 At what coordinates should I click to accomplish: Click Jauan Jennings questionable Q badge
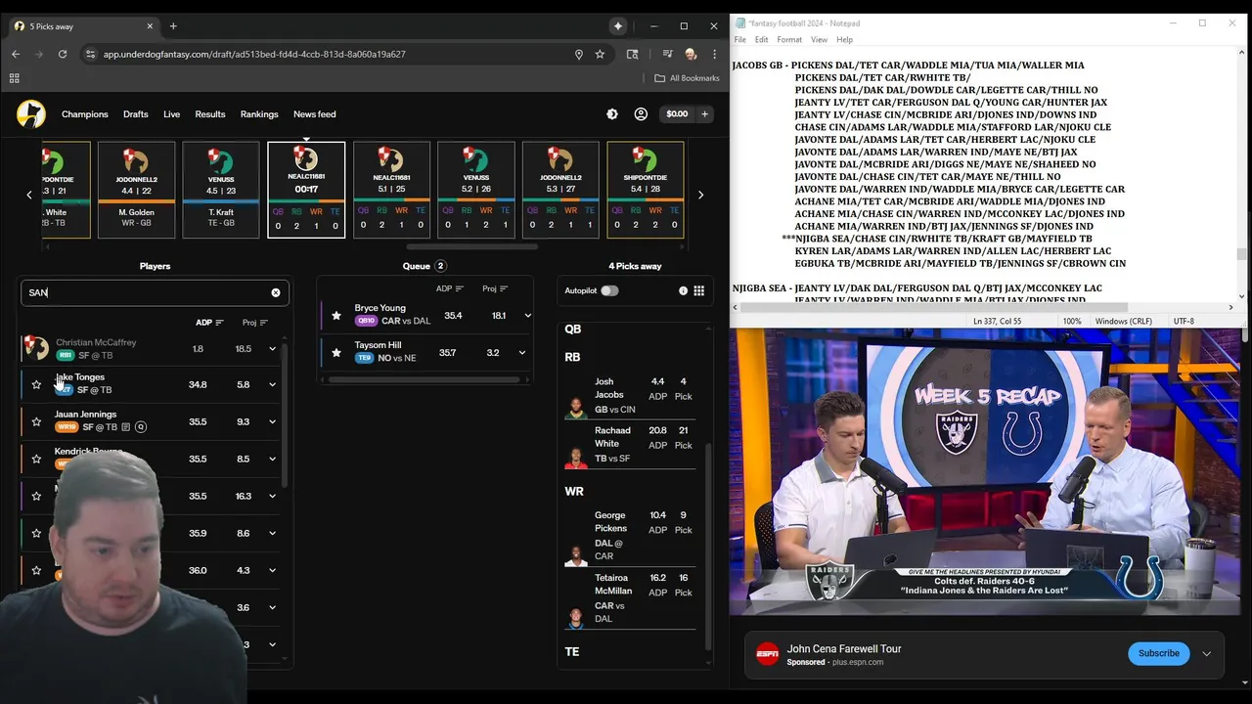[x=141, y=427]
